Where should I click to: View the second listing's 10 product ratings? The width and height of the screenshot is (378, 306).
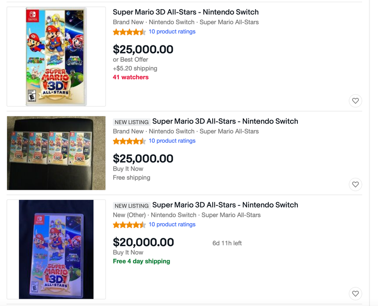pyautogui.click(x=172, y=140)
